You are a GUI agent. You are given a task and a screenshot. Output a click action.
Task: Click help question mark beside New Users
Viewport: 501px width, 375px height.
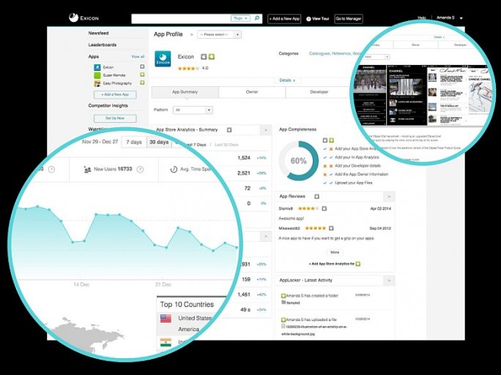pyautogui.click(x=140, y=170)
